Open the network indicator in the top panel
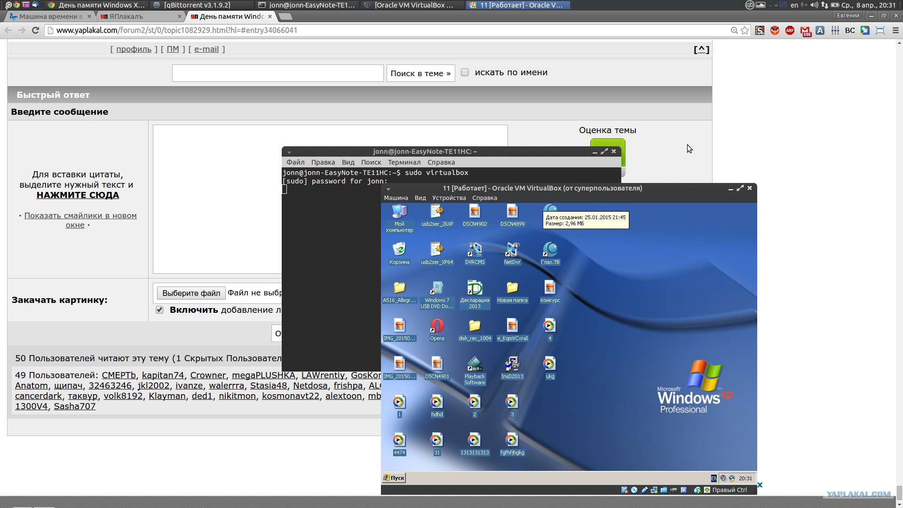Image resolution: width=903 pixels, height=508 pixels. pos(824,5)
